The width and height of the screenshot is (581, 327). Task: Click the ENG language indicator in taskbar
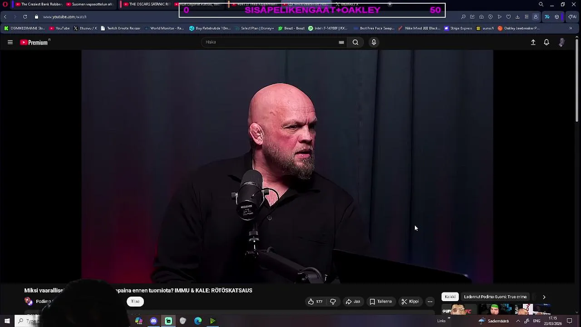537,321
